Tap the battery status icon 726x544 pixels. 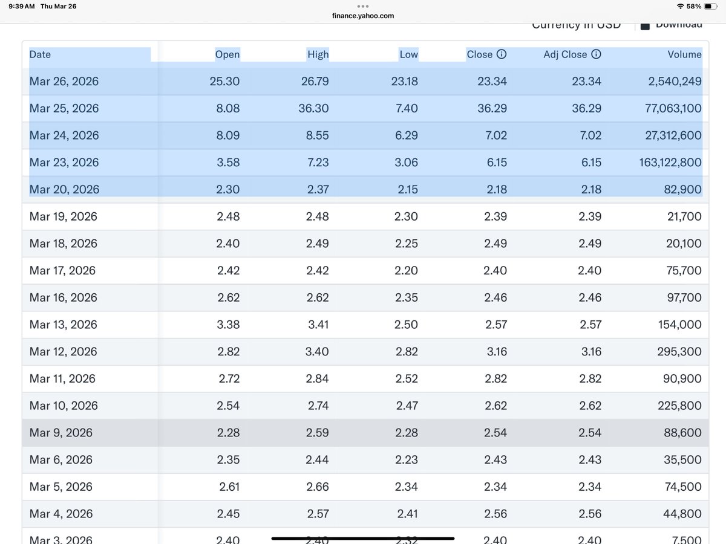click(x=711, y=6)
